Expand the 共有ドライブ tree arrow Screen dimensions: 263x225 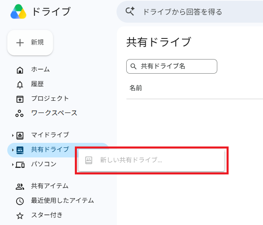[x=13, y=150]
